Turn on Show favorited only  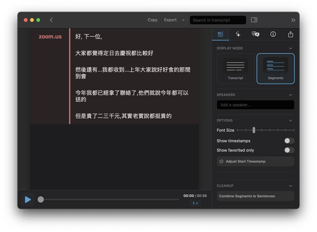coord(289,150)
